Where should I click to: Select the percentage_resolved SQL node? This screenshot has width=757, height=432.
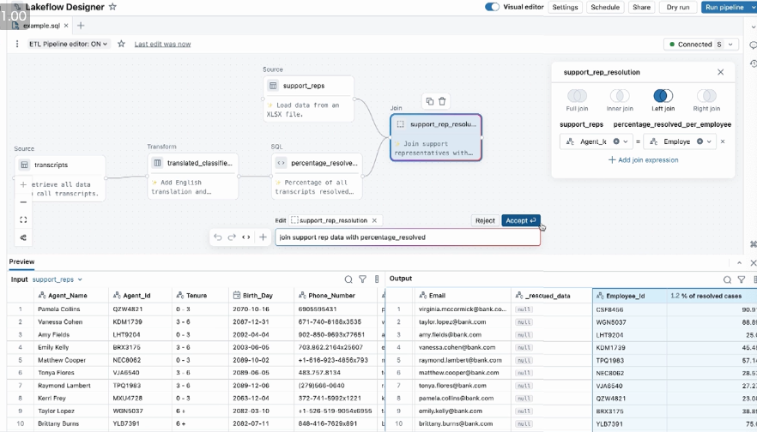[318, 177]
